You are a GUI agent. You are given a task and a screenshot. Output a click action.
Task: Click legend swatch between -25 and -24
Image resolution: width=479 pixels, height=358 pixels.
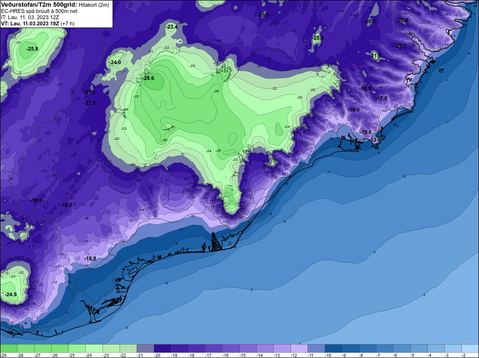pyautogui.click(x=77, y=348)
